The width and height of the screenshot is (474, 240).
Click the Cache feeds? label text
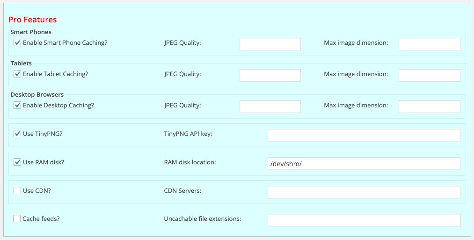pyautogui.click(x=41, y=219)
